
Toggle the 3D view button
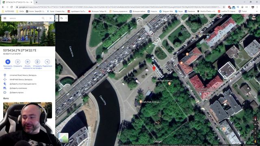(x=255, y=125)
